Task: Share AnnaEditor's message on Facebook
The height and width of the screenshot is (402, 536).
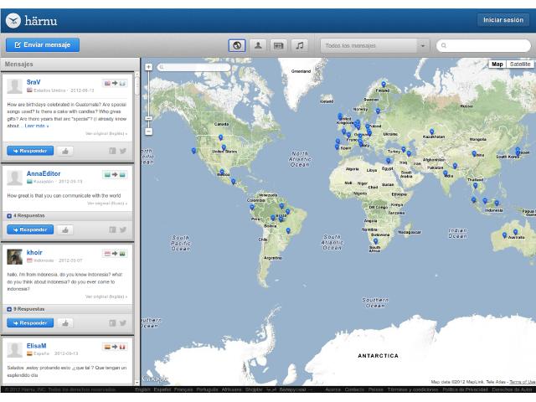Action: 112,229
